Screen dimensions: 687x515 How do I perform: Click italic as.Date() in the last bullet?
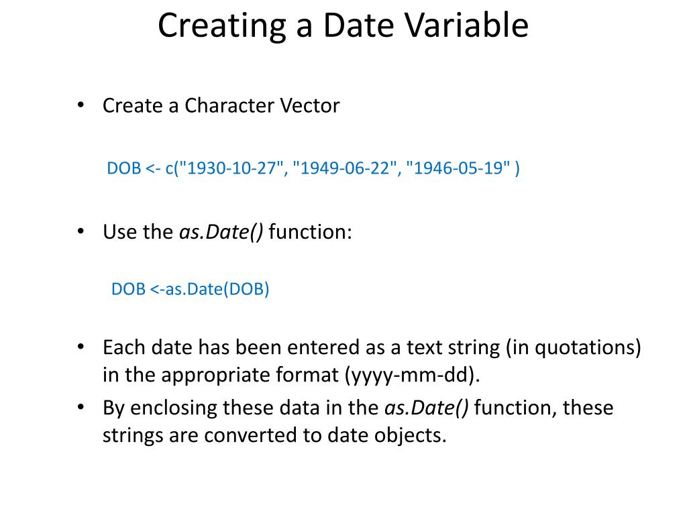pos(427,408)
